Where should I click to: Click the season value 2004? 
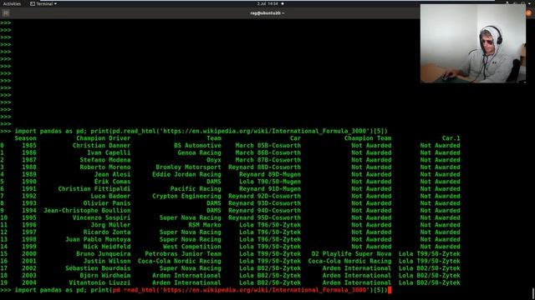point(29,282)
